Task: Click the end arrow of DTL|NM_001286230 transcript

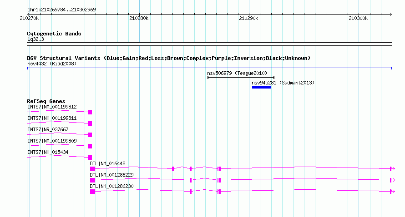Action: click(393, 192)
